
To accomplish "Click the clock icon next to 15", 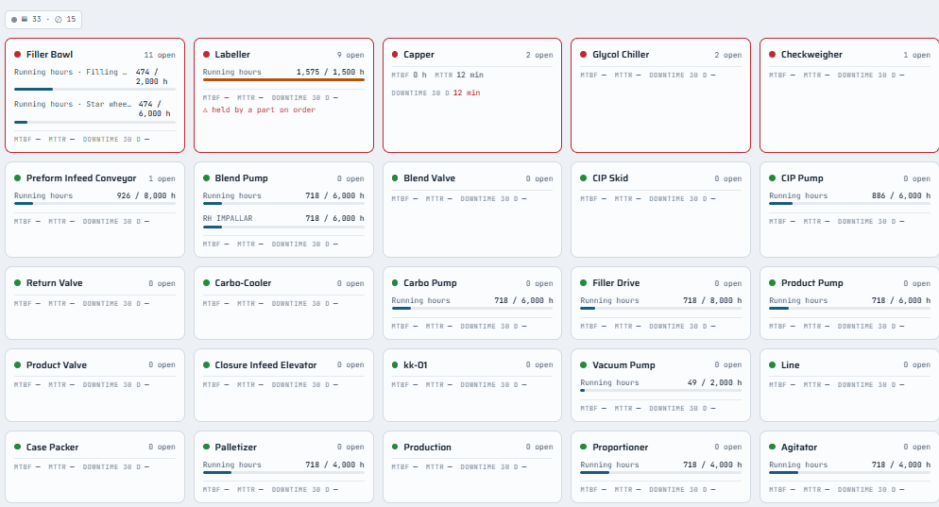I will point(59,19).
